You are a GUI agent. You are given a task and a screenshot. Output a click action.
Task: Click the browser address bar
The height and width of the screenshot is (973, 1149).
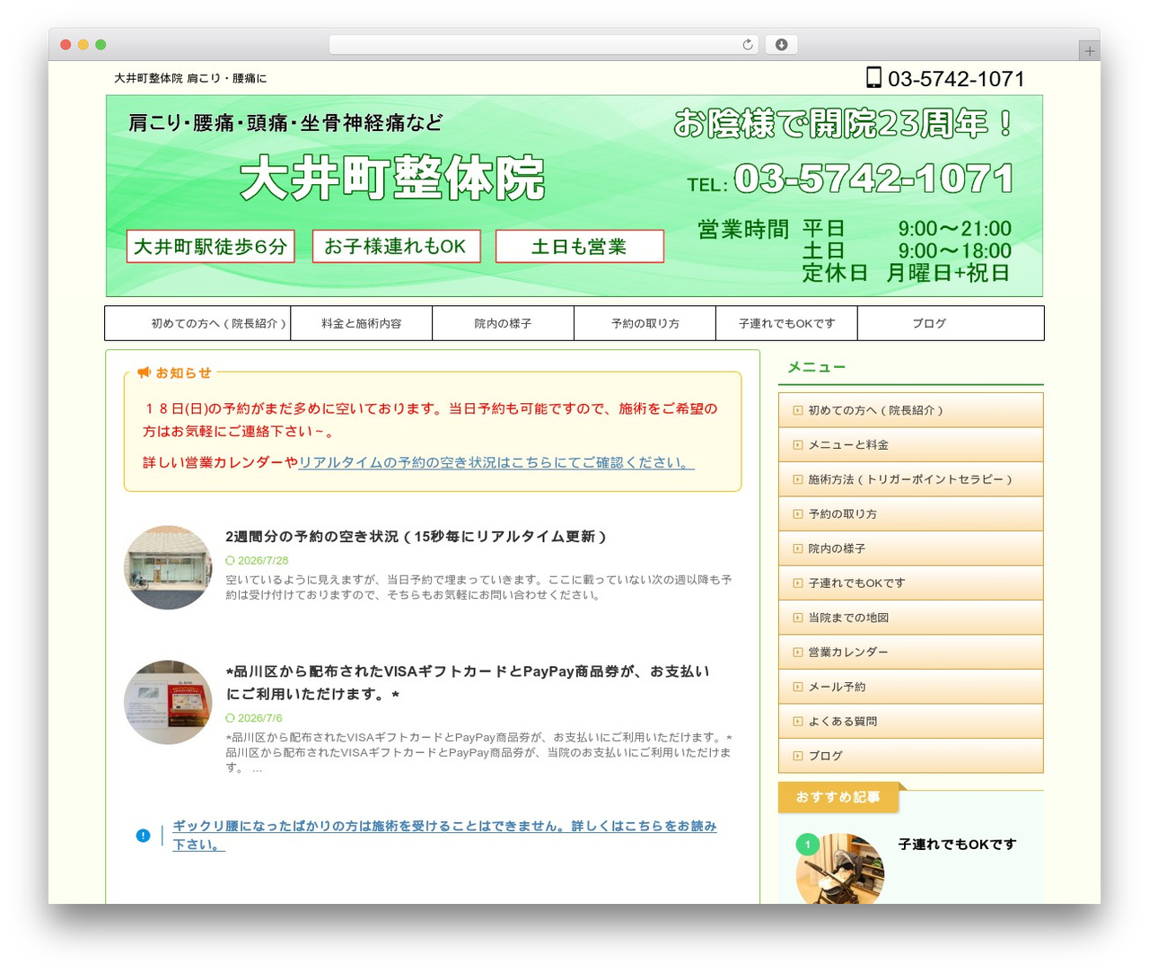(x=543, y=45)
